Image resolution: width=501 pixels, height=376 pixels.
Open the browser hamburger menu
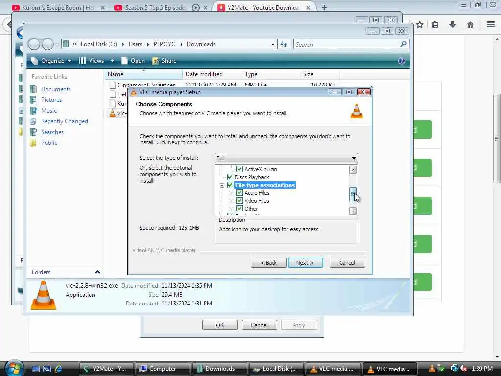[x=491, y=24]
